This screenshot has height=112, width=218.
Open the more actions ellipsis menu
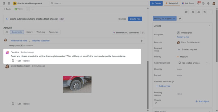(210, 12)
